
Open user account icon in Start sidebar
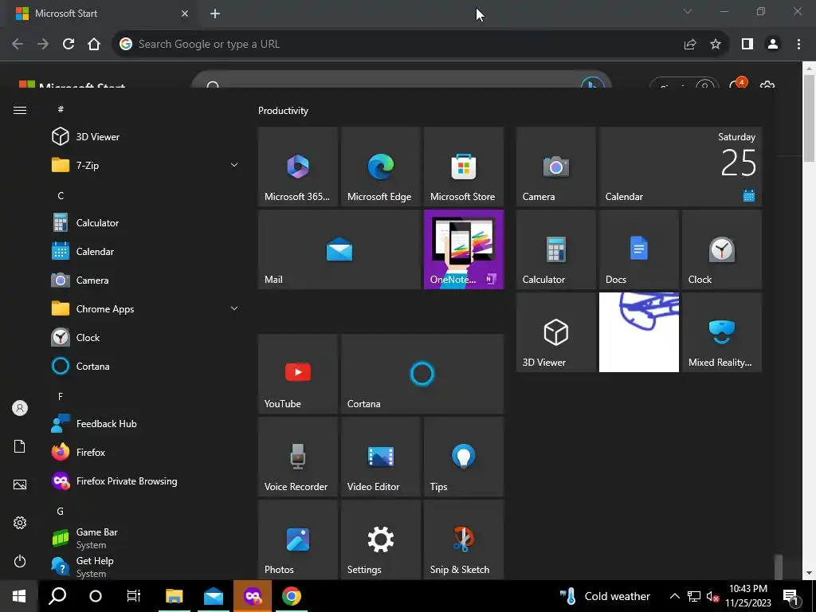click(x=20, y=408)
